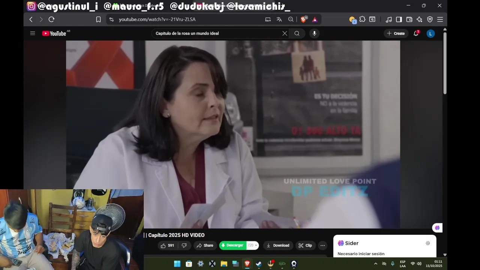Open the YouTube guide menu
This screenshot has height=270, width=480.
[33, 33]
